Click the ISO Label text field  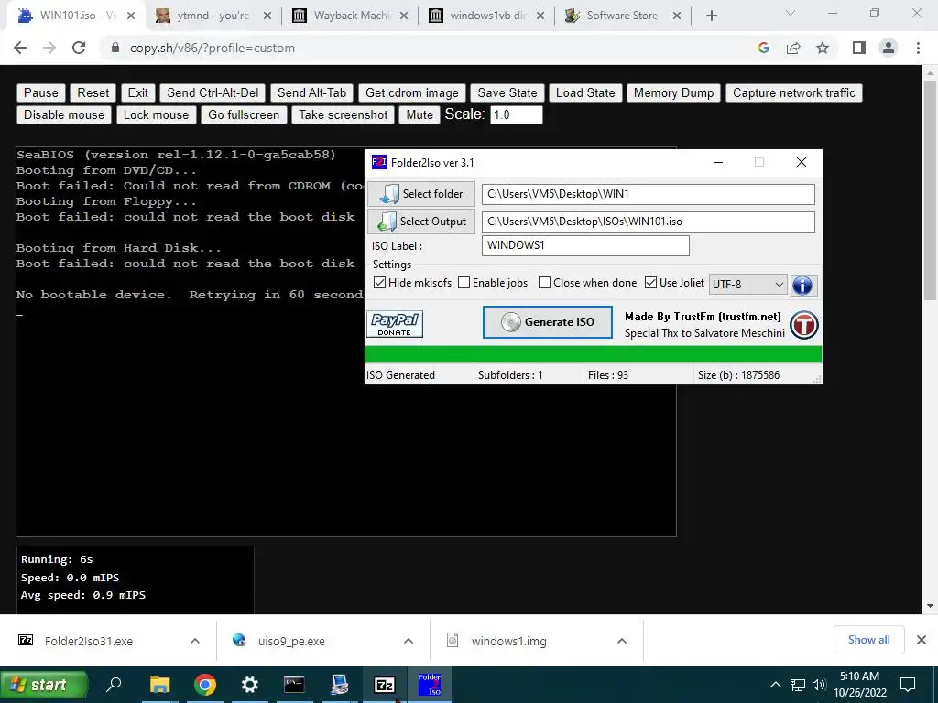pos(585,245)
